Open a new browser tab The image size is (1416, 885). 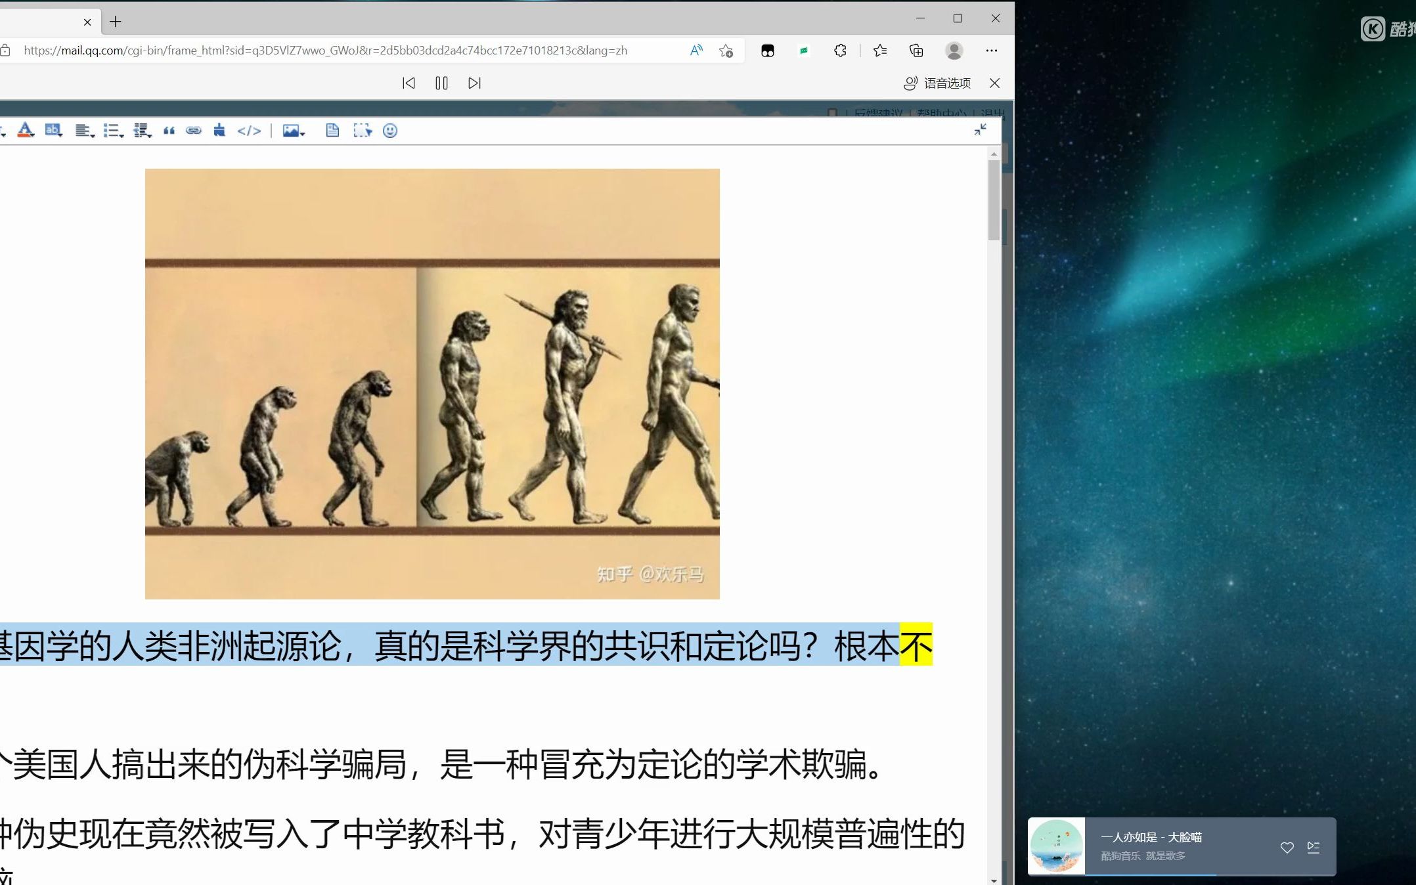coord(116,22)
